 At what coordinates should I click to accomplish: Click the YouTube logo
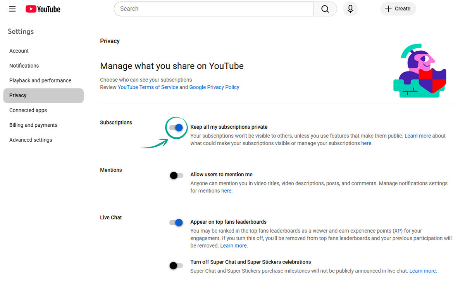pos(43,9)
